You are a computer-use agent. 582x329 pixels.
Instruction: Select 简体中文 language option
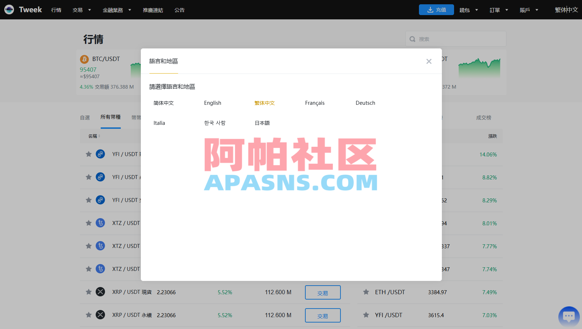pyautogui.click(x=163, y=103)
